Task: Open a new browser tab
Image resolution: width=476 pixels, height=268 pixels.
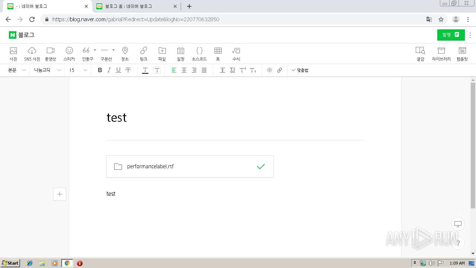Action: pos(189,6)
